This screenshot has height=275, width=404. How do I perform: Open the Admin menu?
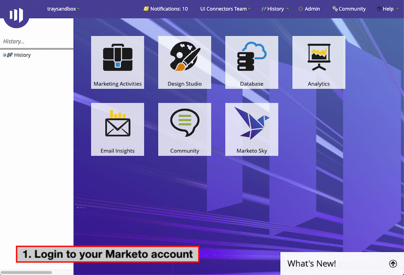(309, 9)
